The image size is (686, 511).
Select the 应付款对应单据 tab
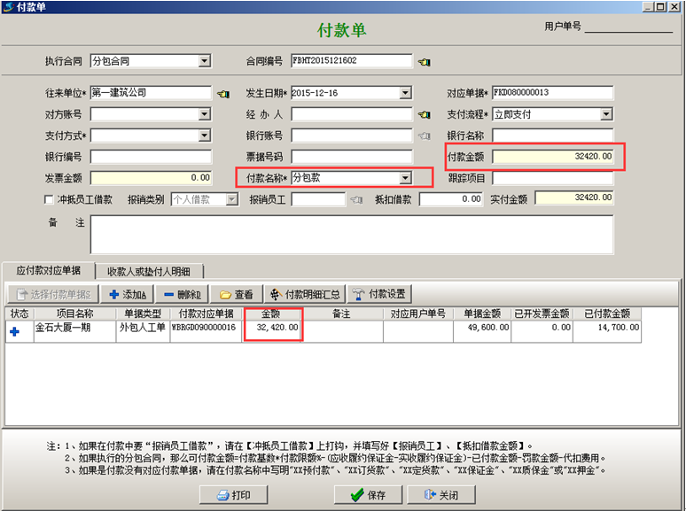[x=49, y=270]
